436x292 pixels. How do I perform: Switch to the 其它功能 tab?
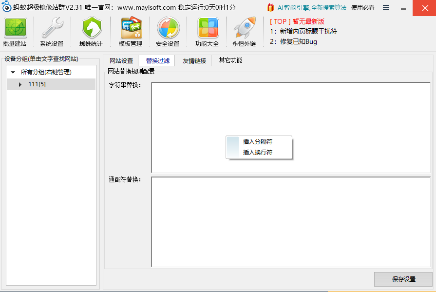[x=230, y=60]
